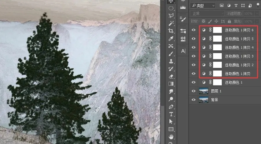Image resolution: width=261 pixels, height=144 pixels.
Task: Hide layer 选取颜色 1 拷贝 6
Action: (x=193, y=30)
